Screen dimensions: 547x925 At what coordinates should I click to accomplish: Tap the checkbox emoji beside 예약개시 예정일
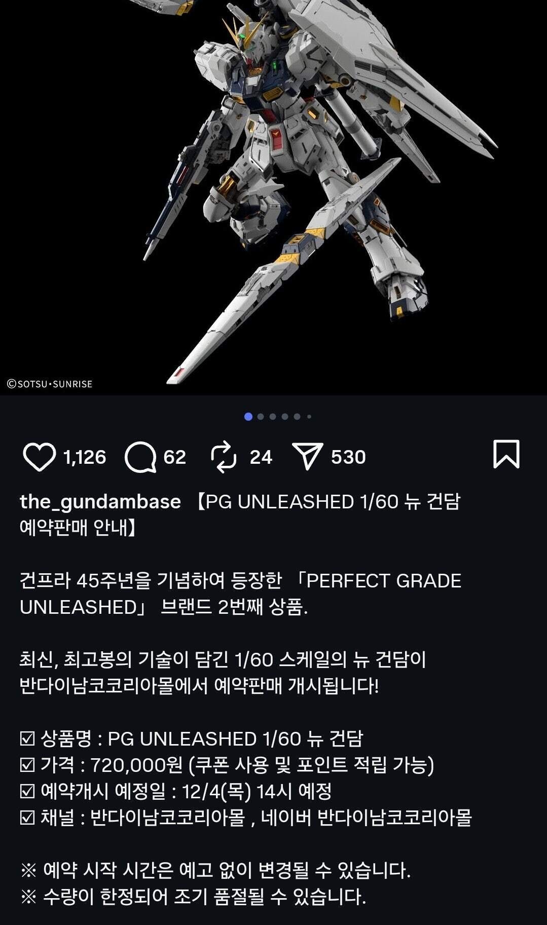[27, 791]
